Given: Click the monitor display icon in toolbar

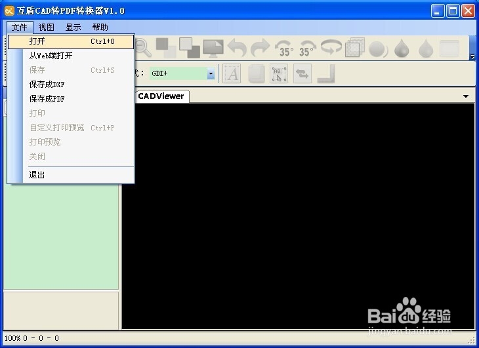Looking at the screenshot, I should [213, 48].
